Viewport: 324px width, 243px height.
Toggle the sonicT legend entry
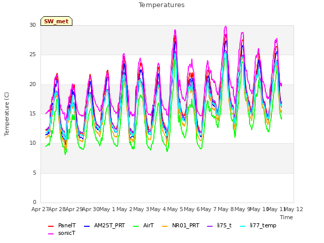[x=62, y=233]
